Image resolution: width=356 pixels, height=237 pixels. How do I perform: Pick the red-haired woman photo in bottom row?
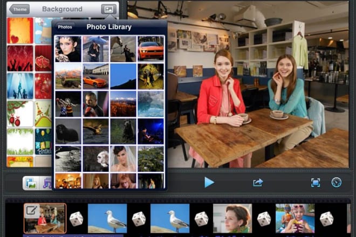point(124,181)
